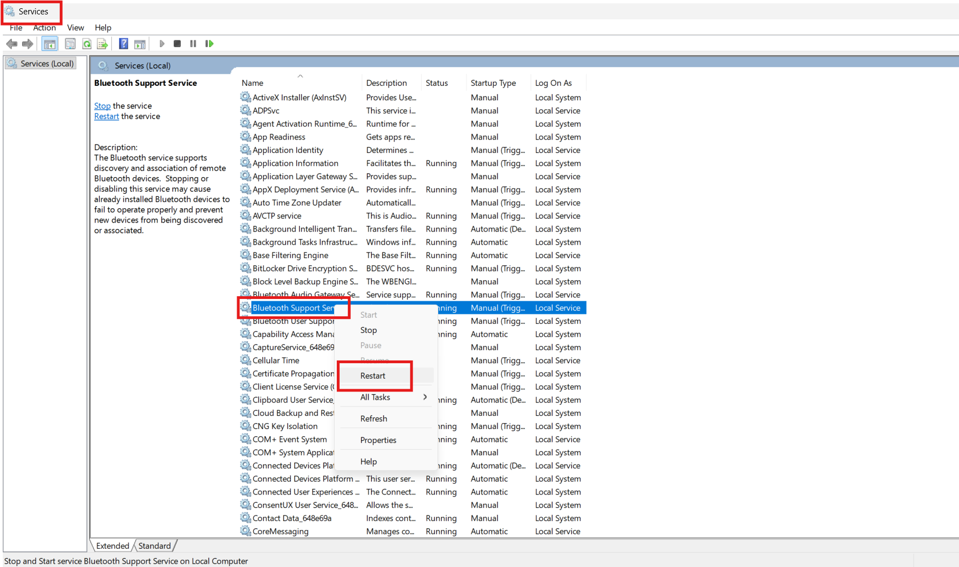Sort list by the Name column header

pos(253,83)
